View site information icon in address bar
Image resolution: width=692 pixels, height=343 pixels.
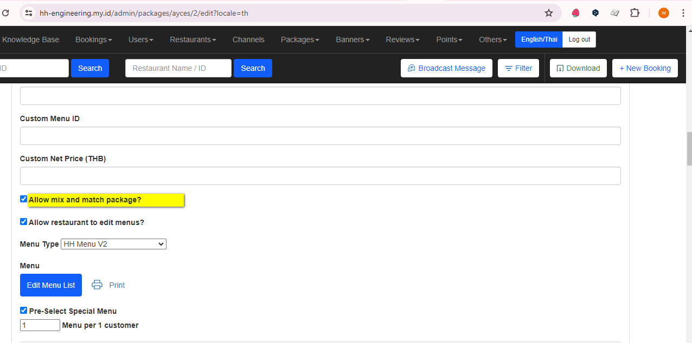click(x=29, y=13)
